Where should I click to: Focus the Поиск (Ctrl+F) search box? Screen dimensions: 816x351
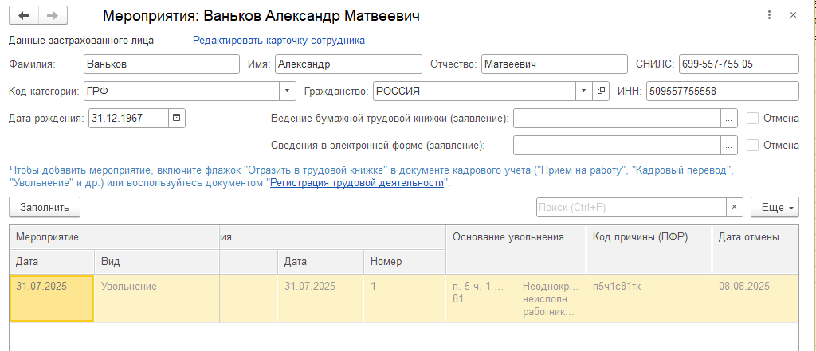(631, 207)
